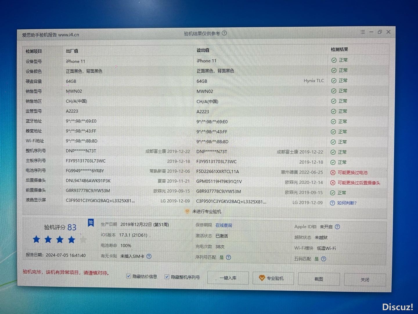Image resolution: width=418 pixels, height=314 pixels.
Task: Click the 充电次数 38次 value
Action: [220, 247]
